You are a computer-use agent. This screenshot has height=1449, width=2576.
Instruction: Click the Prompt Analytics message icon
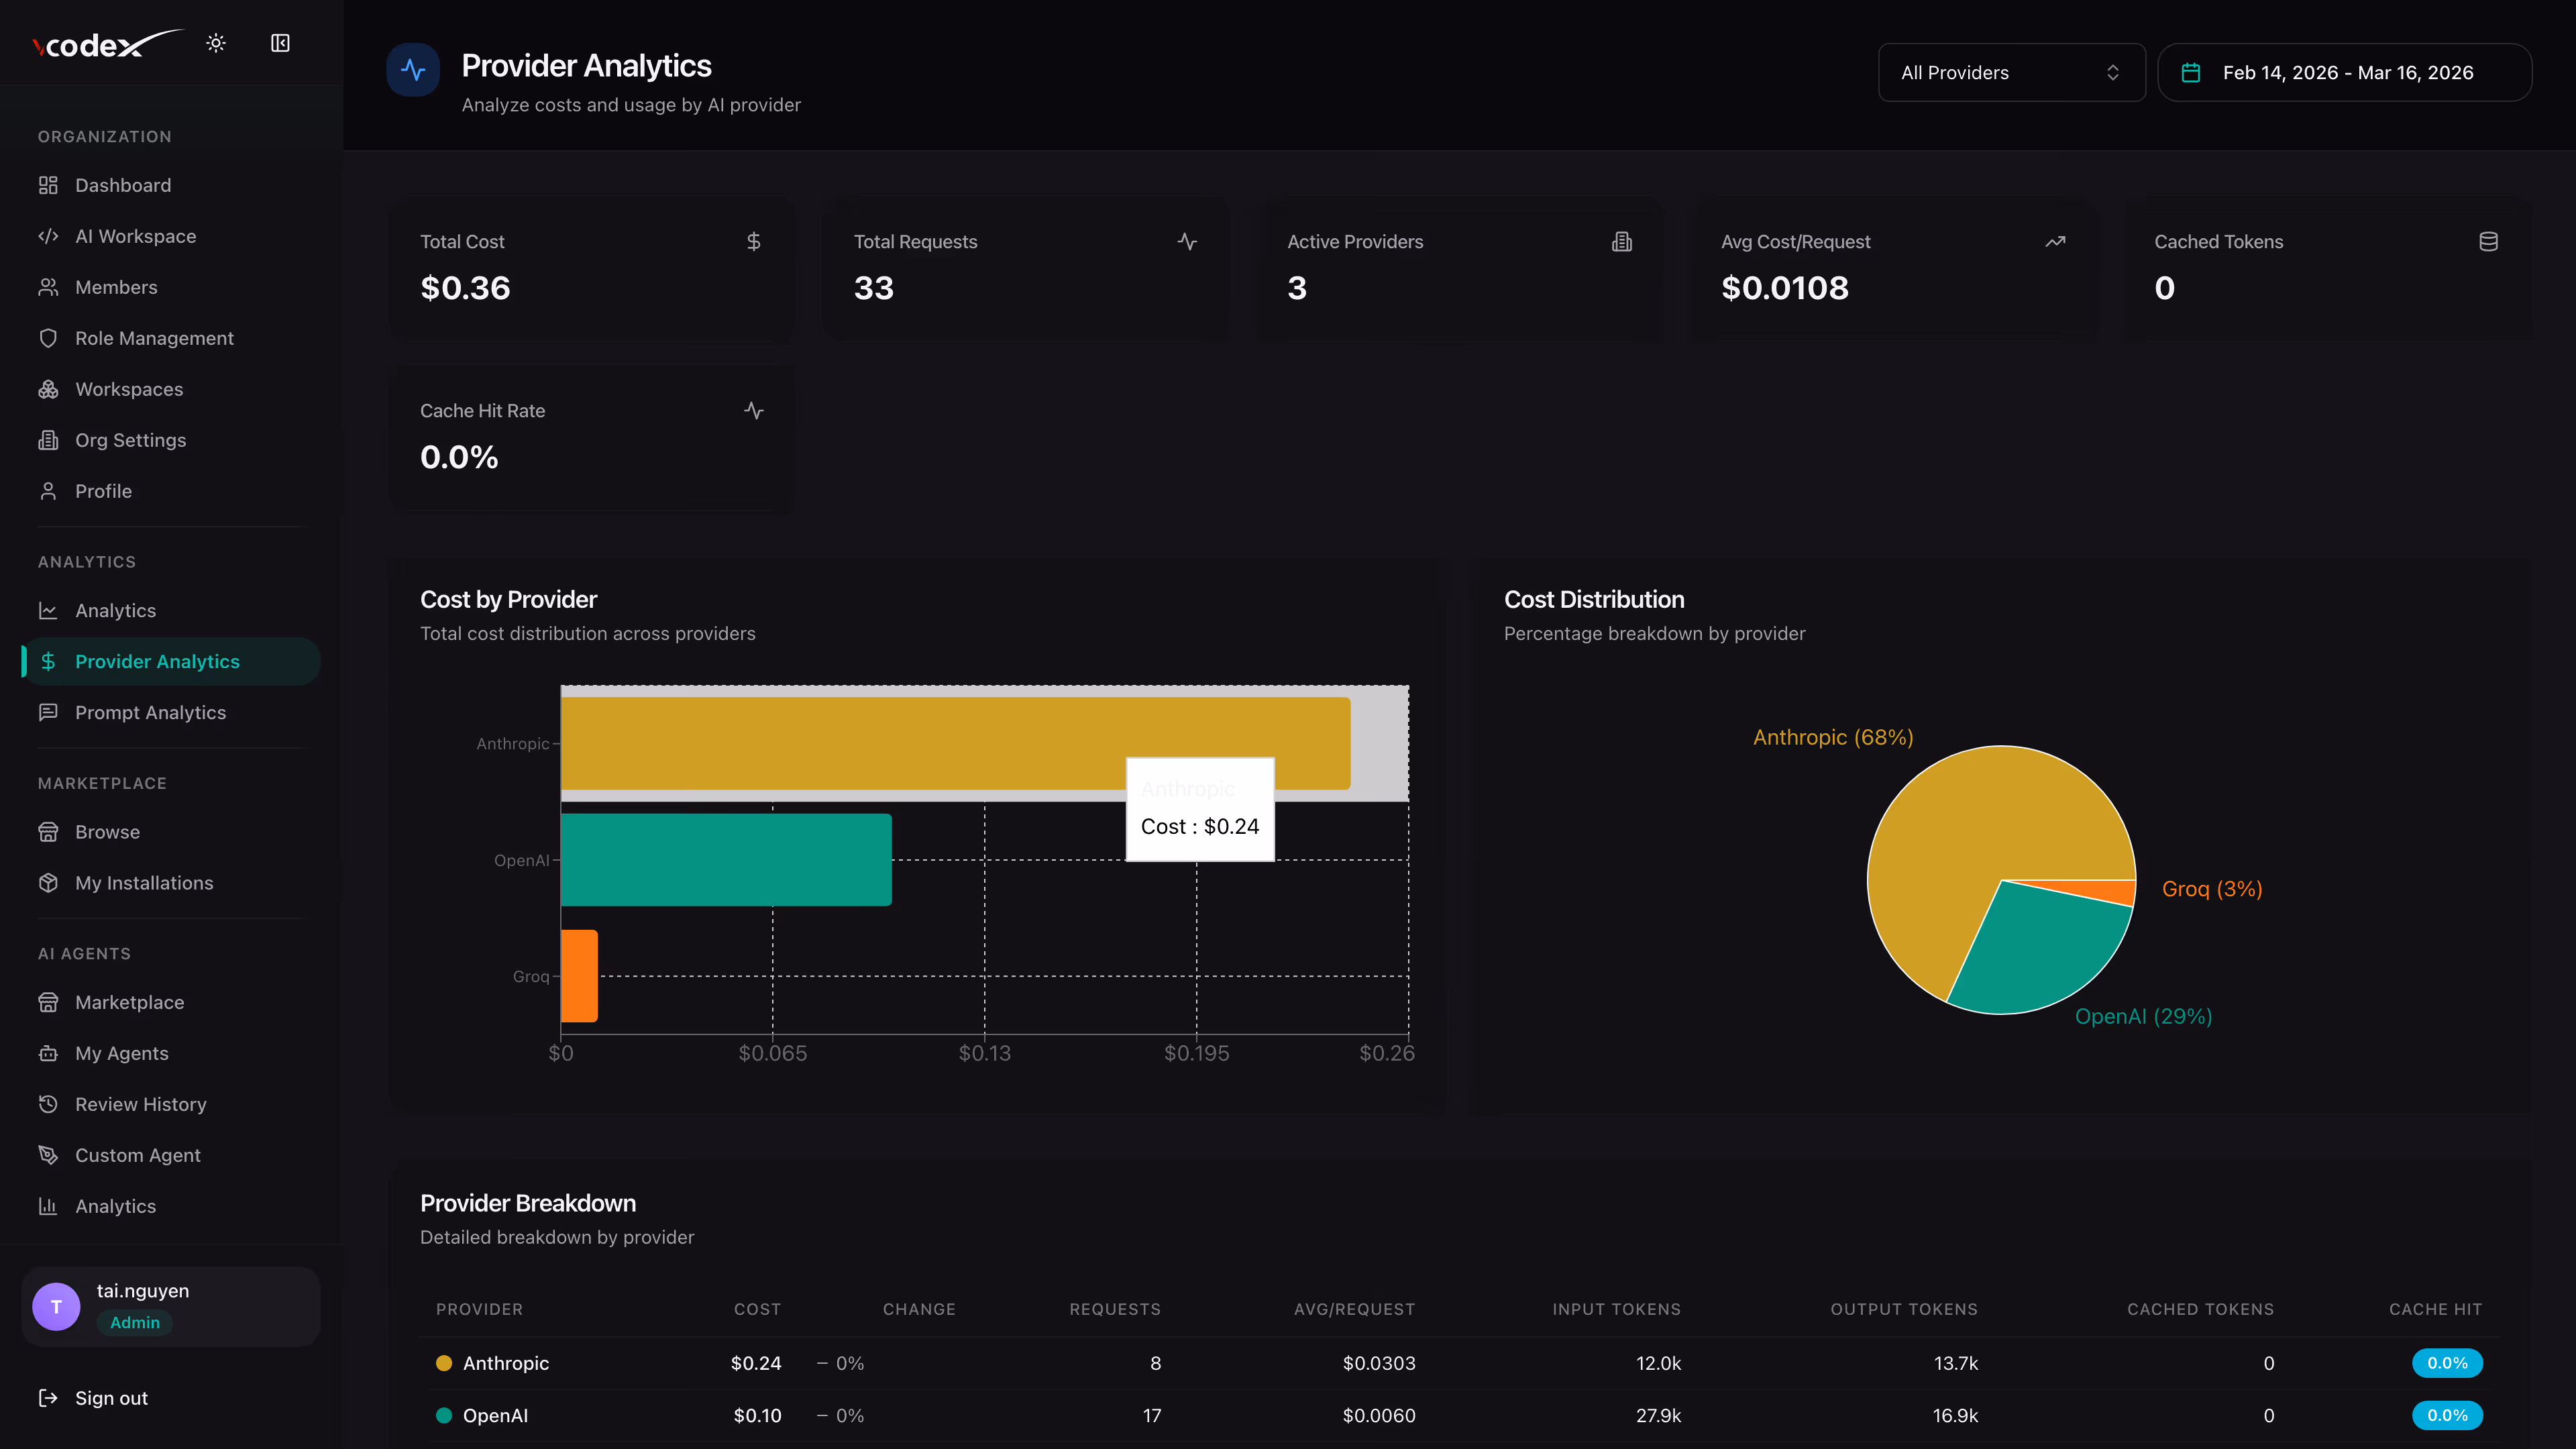48,712
